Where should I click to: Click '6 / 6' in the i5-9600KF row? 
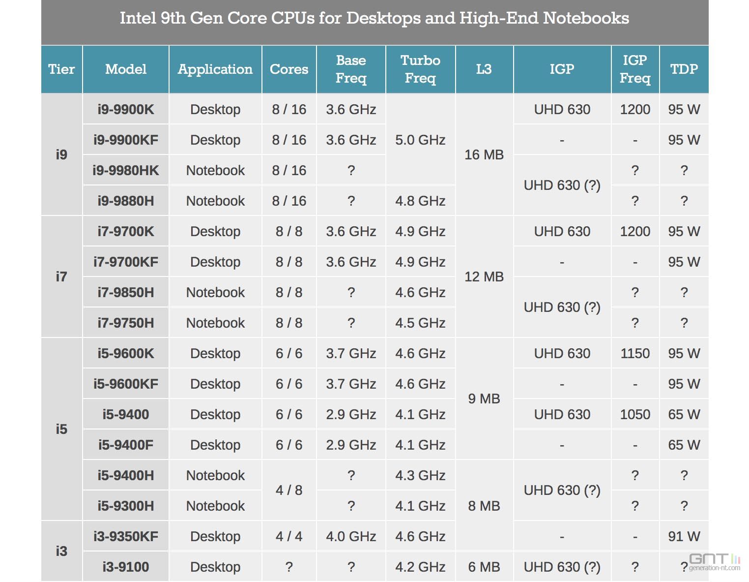point(289,384)
